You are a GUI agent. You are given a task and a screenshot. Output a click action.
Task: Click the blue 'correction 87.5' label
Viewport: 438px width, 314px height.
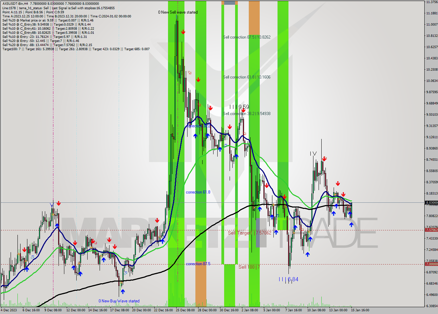pos(198,264)
